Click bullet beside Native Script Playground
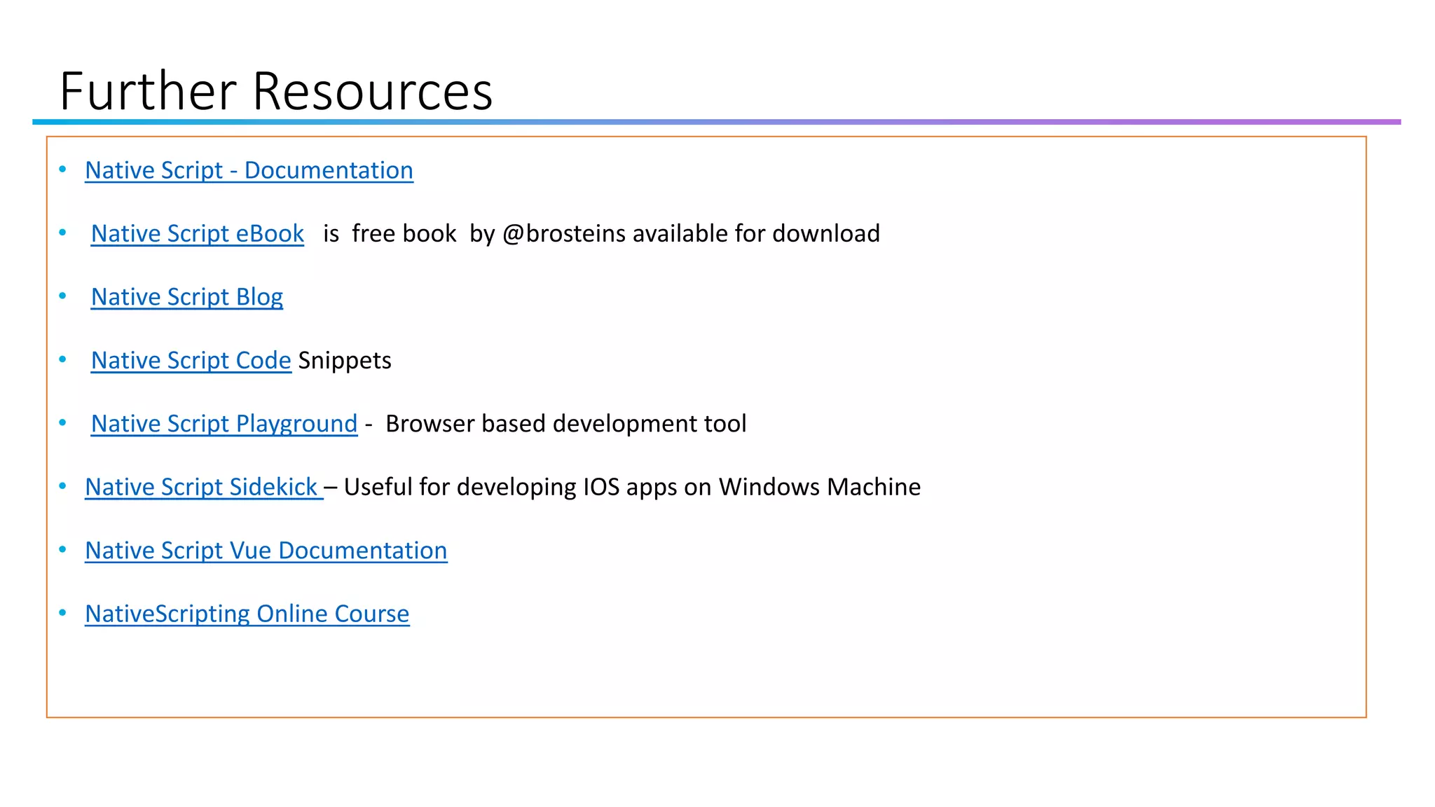This screenshot has height=807, width=1435. click(x=62, y=422)
